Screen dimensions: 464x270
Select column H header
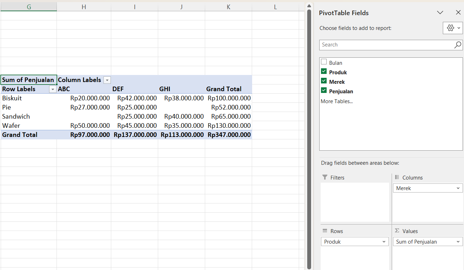[x=84, y=7]
